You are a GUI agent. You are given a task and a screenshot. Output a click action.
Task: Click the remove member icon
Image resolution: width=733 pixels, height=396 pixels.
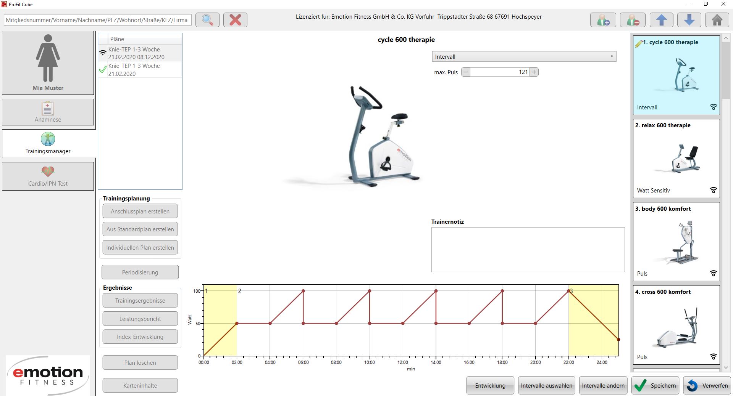click(633, 20)
